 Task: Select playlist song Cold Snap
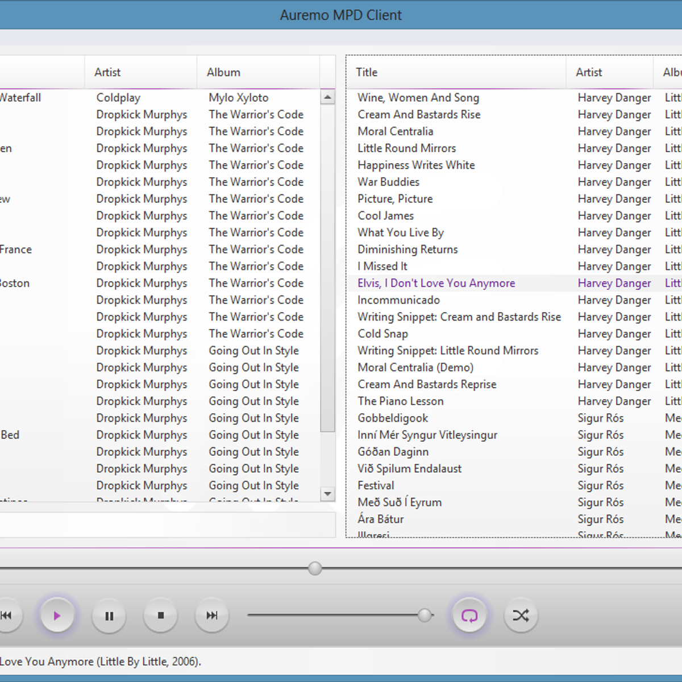coord(514,334)
